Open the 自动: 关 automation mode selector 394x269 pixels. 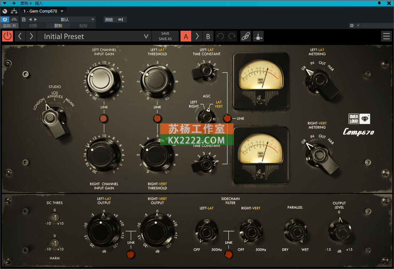coord(10,26)
